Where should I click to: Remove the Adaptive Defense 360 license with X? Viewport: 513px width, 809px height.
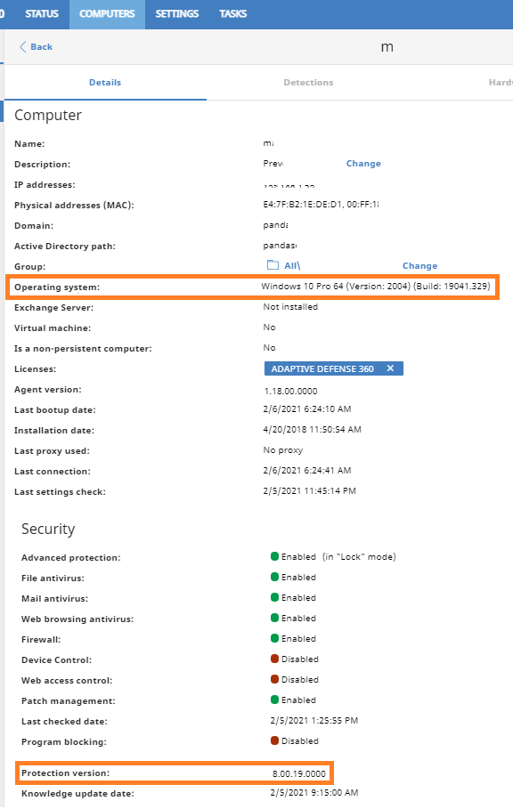click(x=390, y=368)
